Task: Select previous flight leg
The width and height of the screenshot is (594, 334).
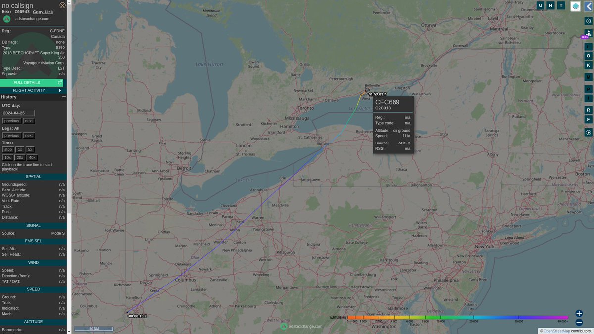Action: point(12,136)
